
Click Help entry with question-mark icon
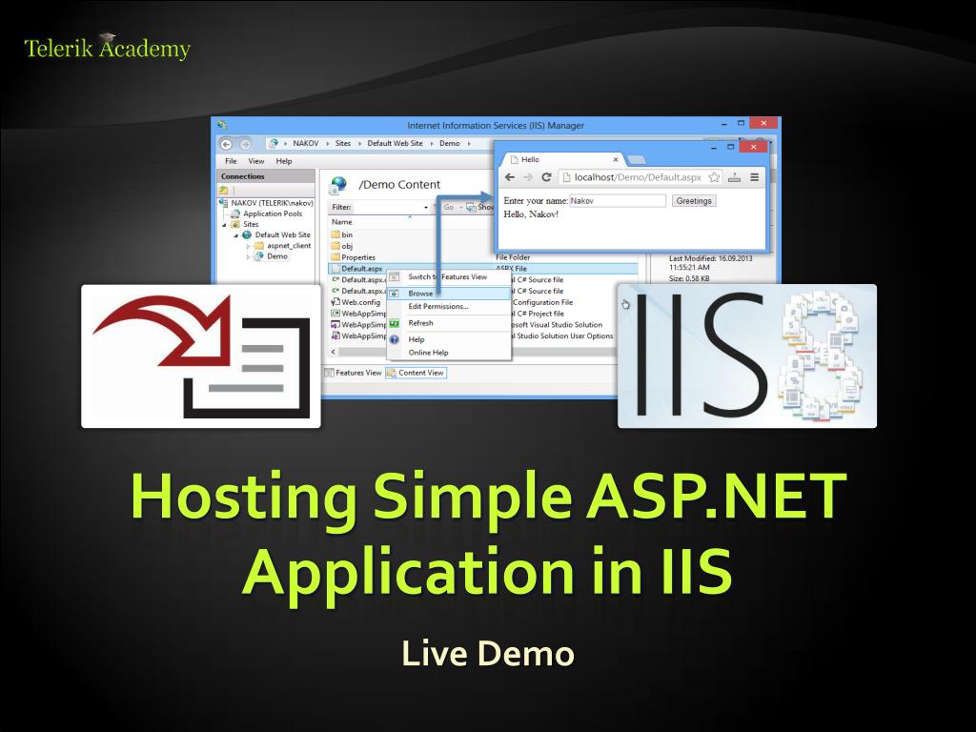[448, 339]
